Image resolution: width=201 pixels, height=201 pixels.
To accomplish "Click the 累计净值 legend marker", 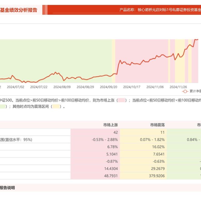I will click(x=185, y=91).
